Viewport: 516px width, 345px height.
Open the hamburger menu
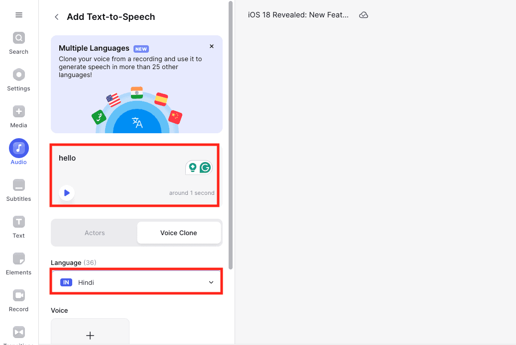(19, 15)
